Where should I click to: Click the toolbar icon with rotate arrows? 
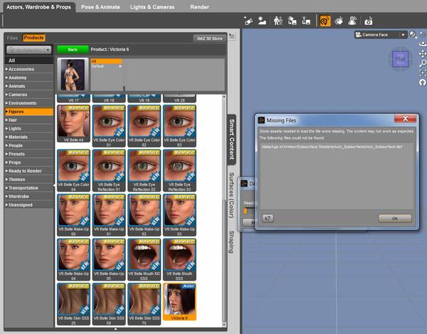coord(292,21)
